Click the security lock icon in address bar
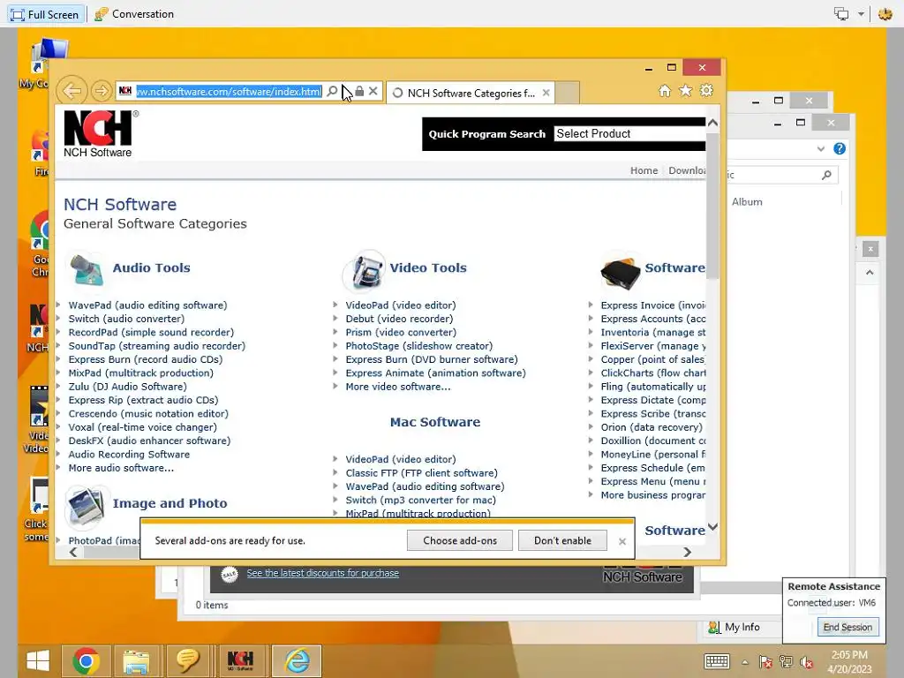Screen dimensions: 904x678 (359, 91)
